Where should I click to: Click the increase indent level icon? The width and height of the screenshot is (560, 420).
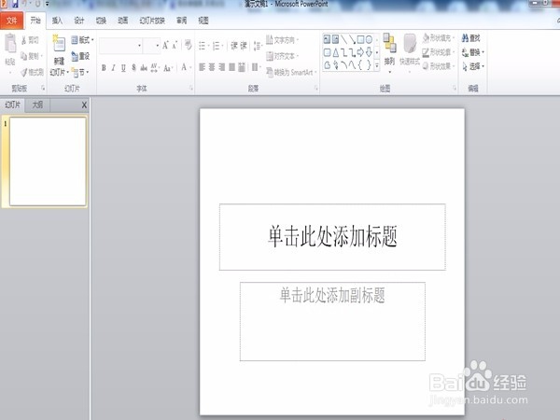pos(244,46)
